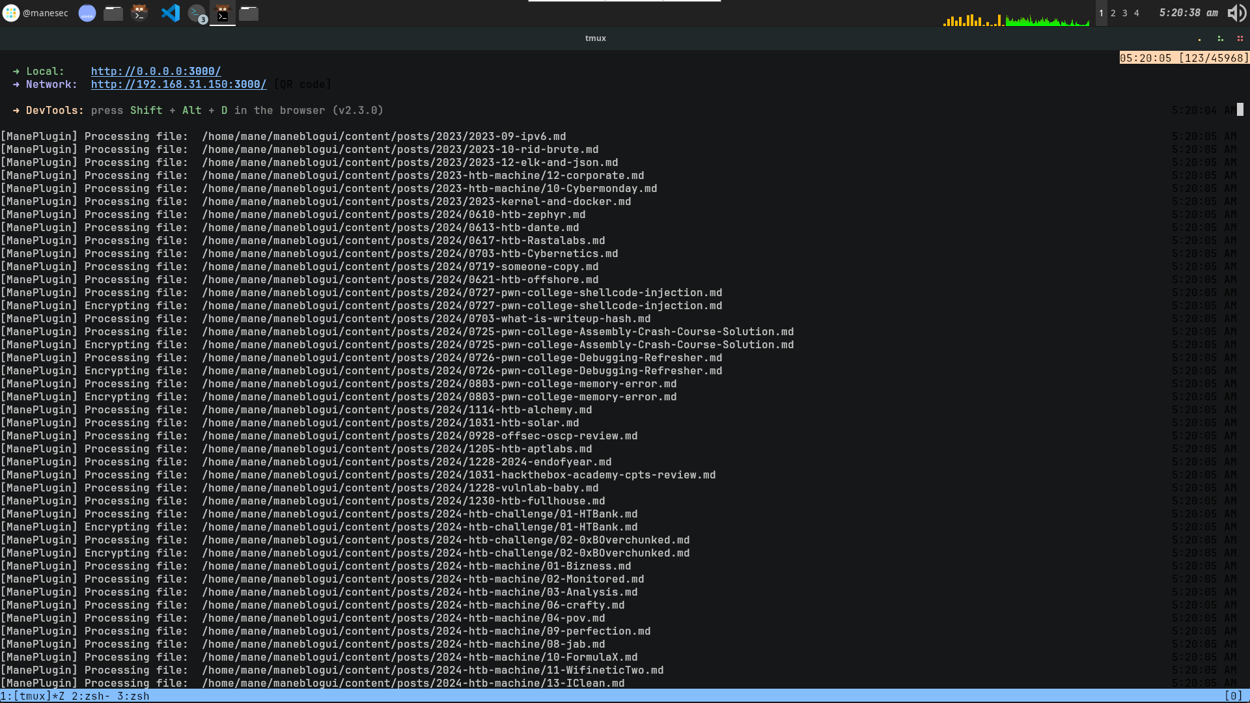
Task: Click the orange CPU usage graph
Action: point(973,20)
